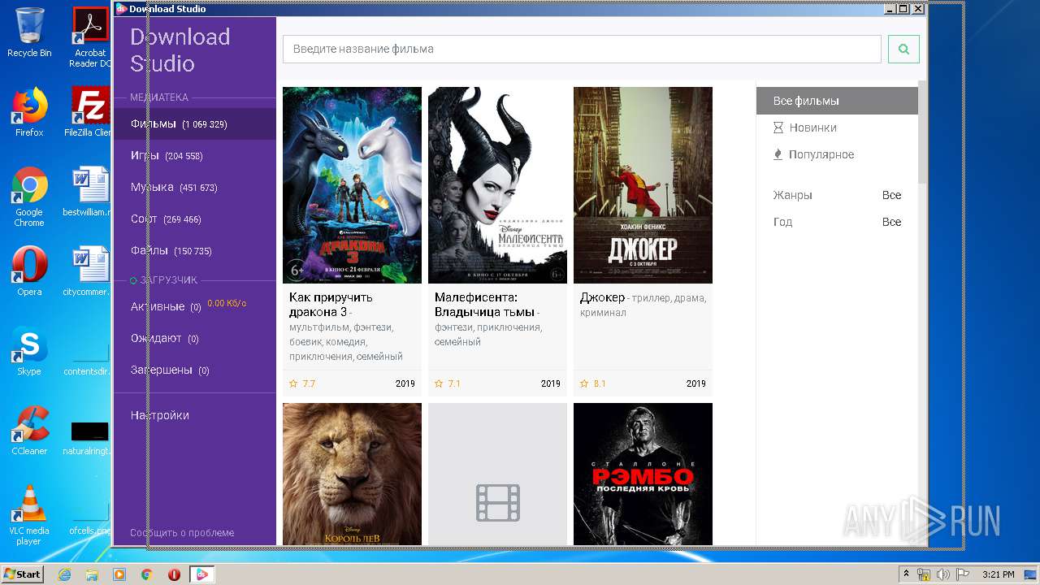This screenshot has height=585, width=1040.
Task: Open Internet Explorer from taskbar
Action: coord(64,574)
